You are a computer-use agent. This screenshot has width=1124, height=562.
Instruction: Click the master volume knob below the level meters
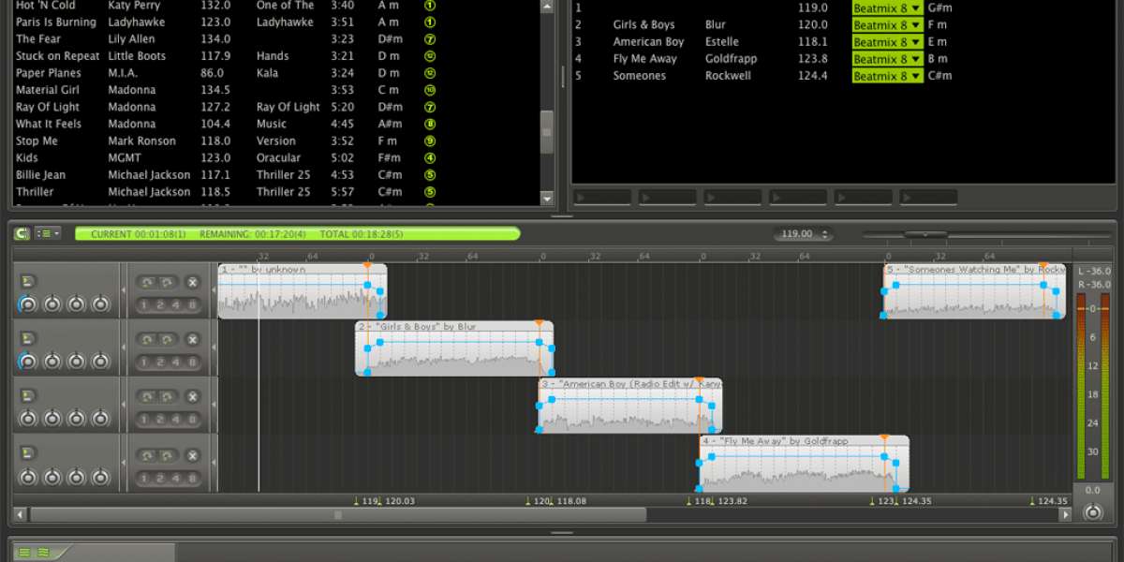(x=1092, y=512)
